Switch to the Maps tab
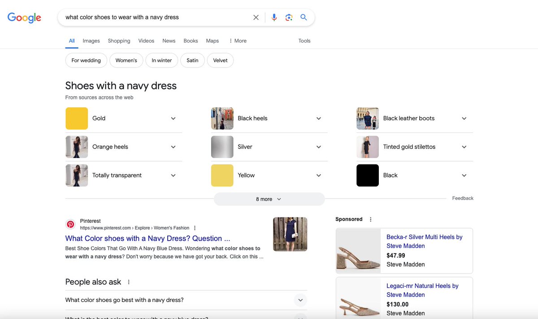This screenshot has width=538, height=319. point(213,41)
